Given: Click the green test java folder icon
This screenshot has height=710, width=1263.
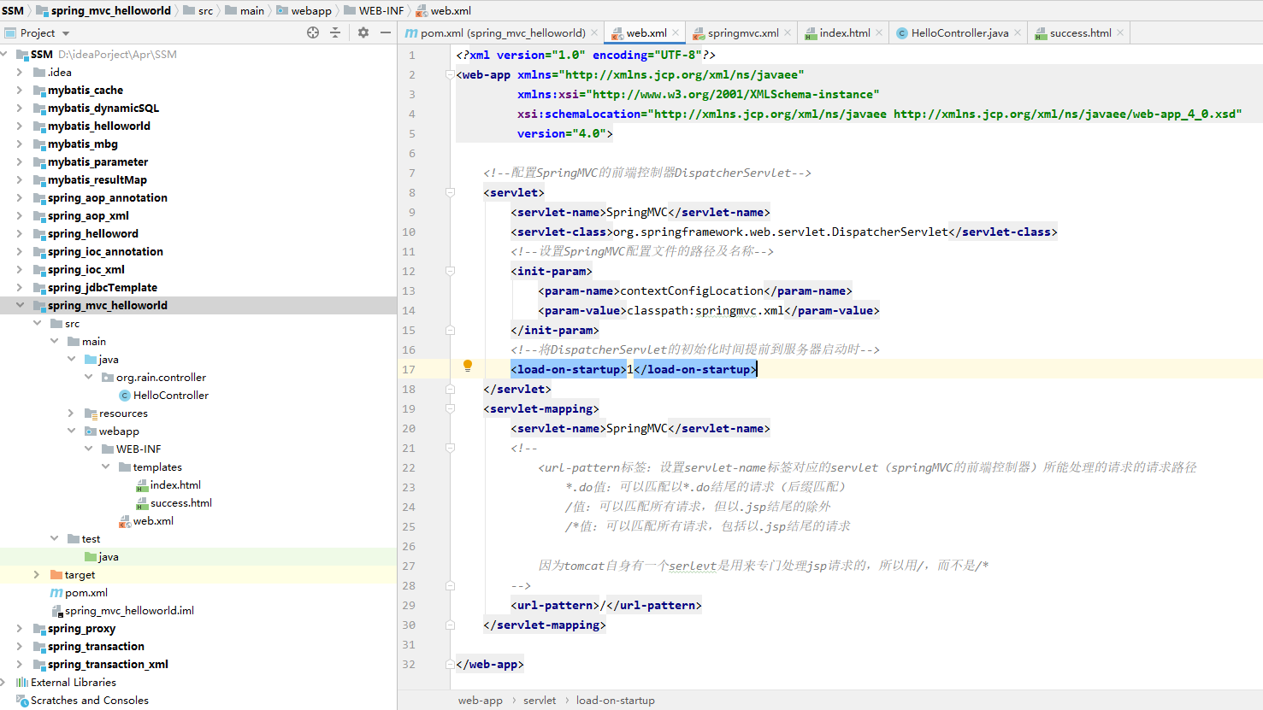Looking at the screenshot, I should tap(91, 557).
